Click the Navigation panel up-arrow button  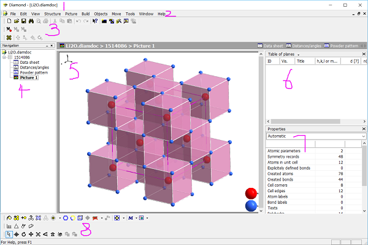[x=47, y=45]
